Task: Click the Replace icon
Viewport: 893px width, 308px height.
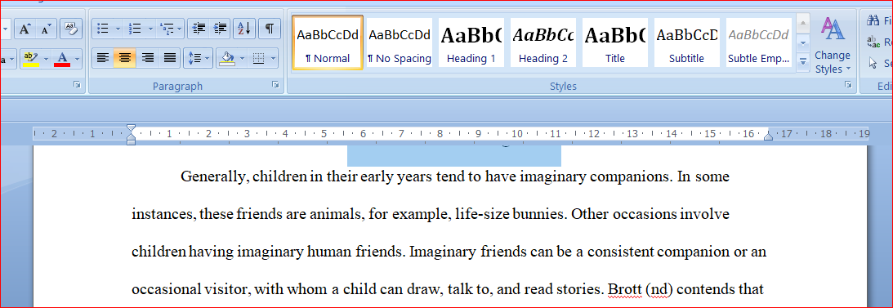Action: 873,42
